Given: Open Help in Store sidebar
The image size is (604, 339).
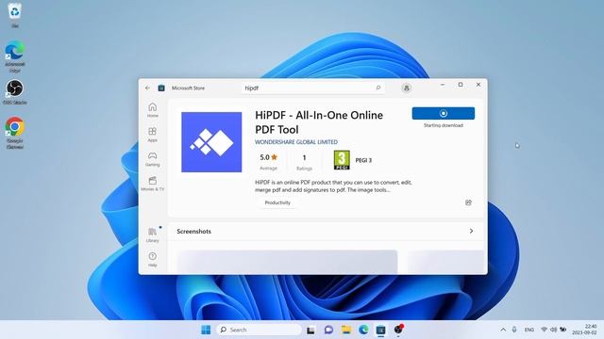Looking at the screenshot, I should pyautogui.click(x=153, y=260).
